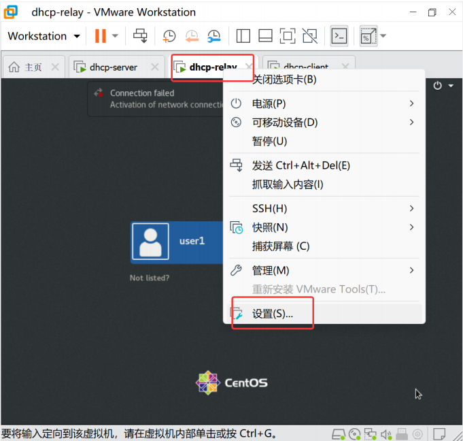The width and height of the screenshot is (463, 441).
Task: Select the user1 login entry
Action: click(177, 242)
